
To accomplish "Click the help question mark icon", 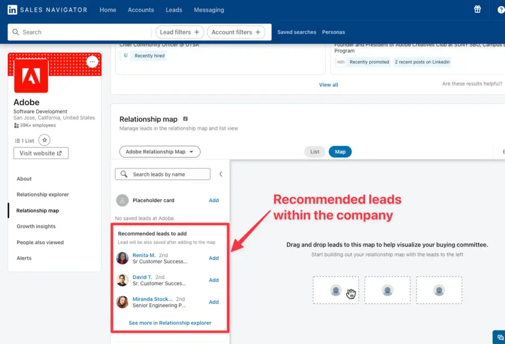I will (501, 10).
